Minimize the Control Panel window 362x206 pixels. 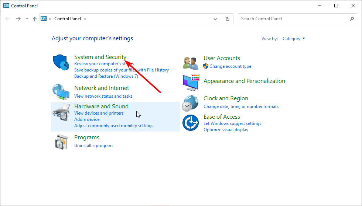[320, 6]
